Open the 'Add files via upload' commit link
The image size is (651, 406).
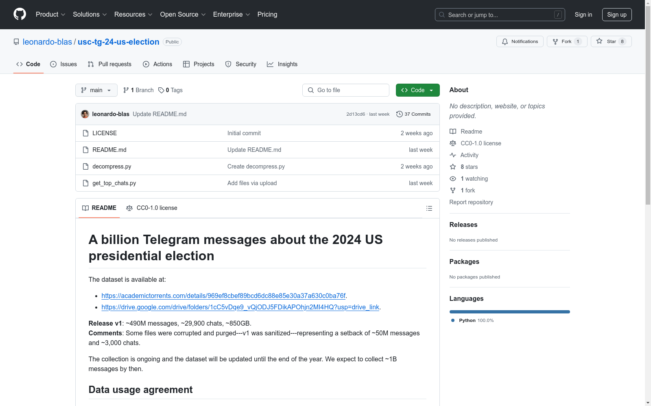(252, 183)
